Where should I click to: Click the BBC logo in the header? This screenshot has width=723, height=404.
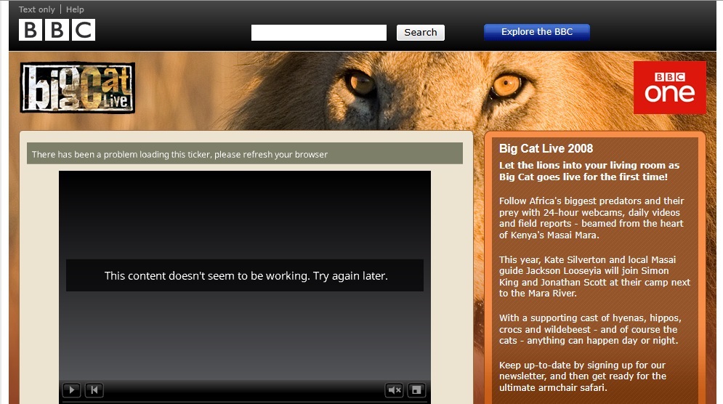click(57, 30)
